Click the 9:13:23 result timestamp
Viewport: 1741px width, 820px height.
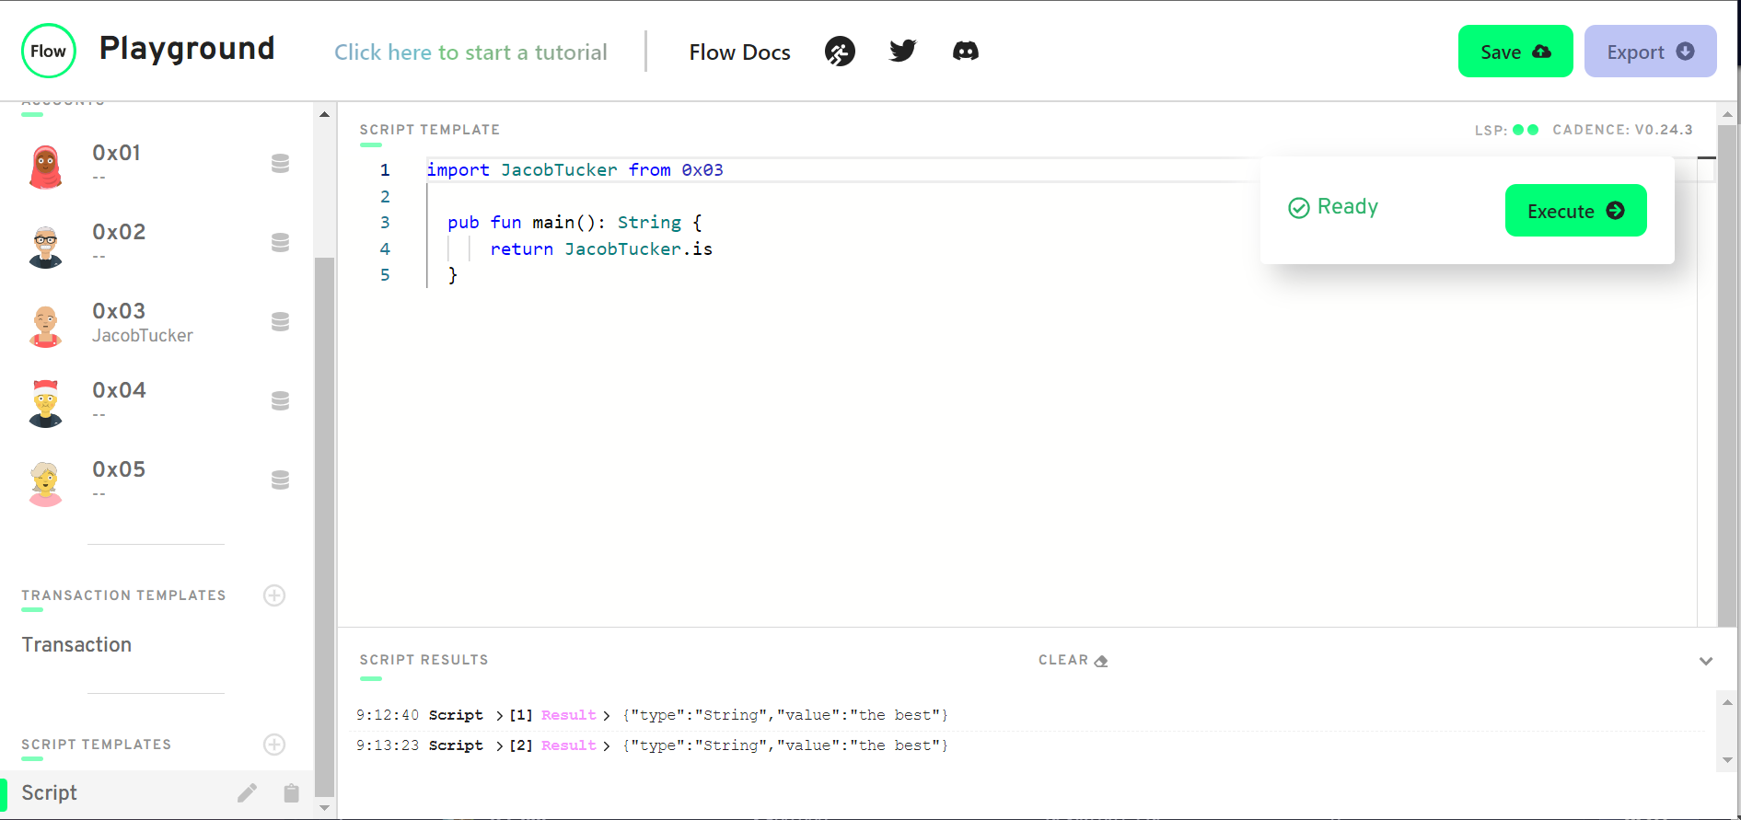[x=388, y=745]
